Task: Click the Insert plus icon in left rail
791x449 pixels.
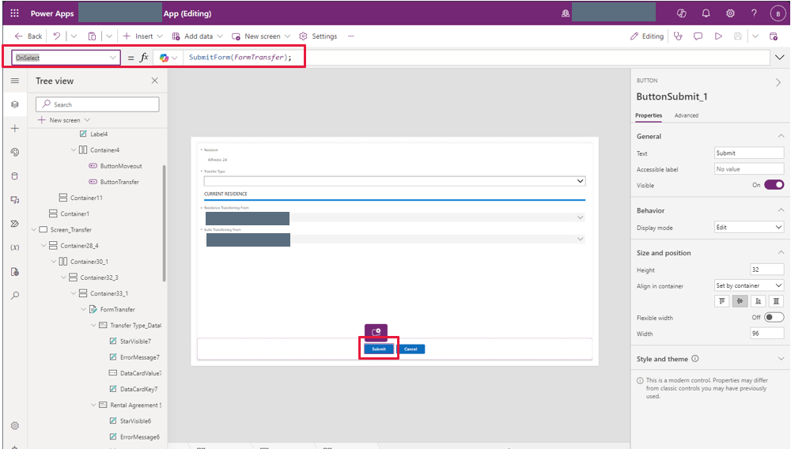Action: [x=14, y=128]
